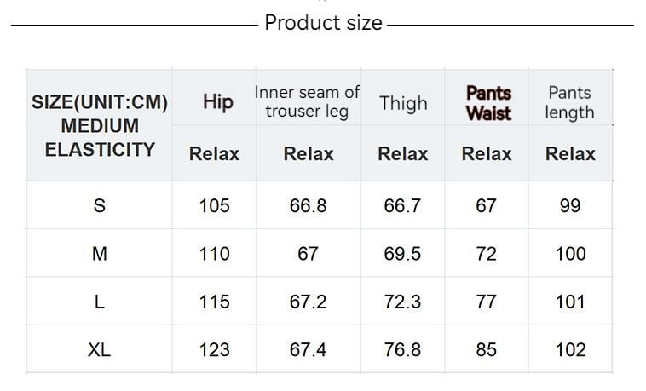Click the Relax label under Pants length

pyautogui.click(x=570, y=154)
